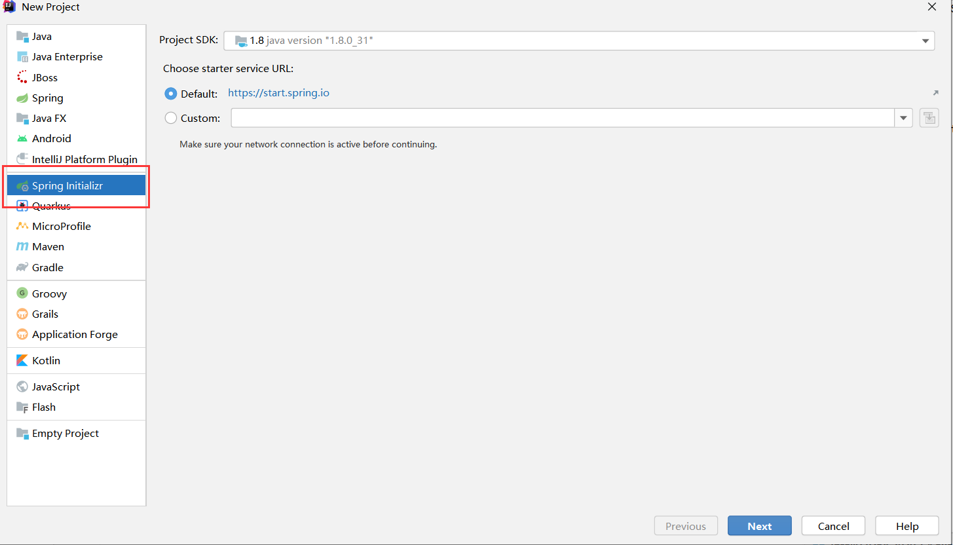Click the Quarkus icon
This screenshot has width=953, height=545.
point(22,206)
